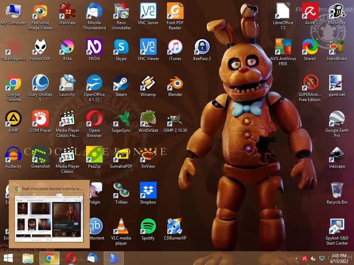Launch Greenshot desktop shortcut
This screenshot has width=354, height=265.
coord(40,158)
